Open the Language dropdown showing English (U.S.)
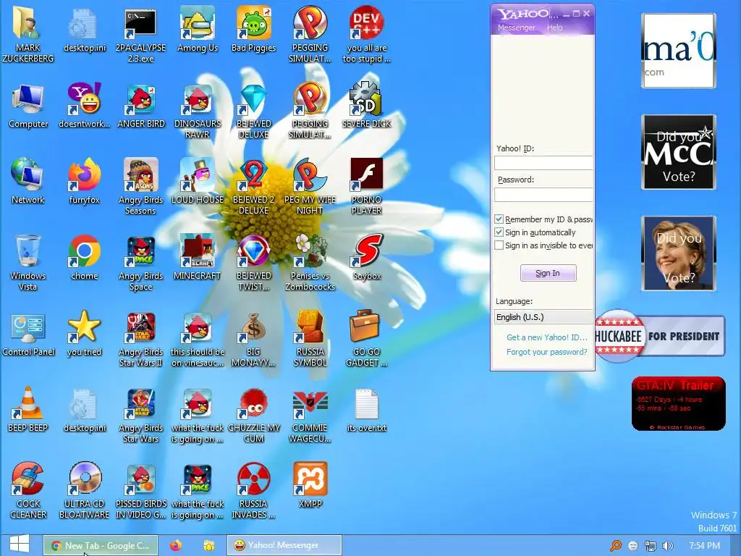The width and height of the screenshot is (741, 556). [x=543, y=317]
